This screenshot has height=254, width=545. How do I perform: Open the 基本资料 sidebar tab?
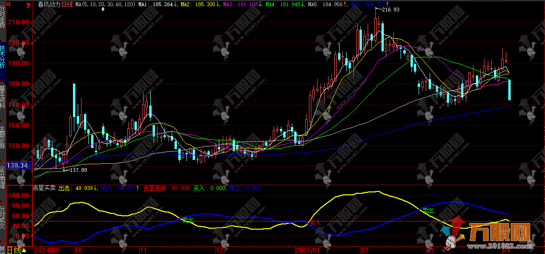[3, 96]
